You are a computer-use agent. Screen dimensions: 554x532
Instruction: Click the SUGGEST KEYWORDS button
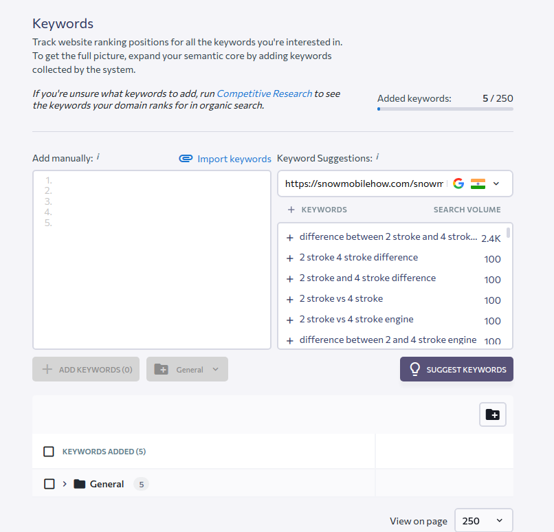[x=456, y=369]
